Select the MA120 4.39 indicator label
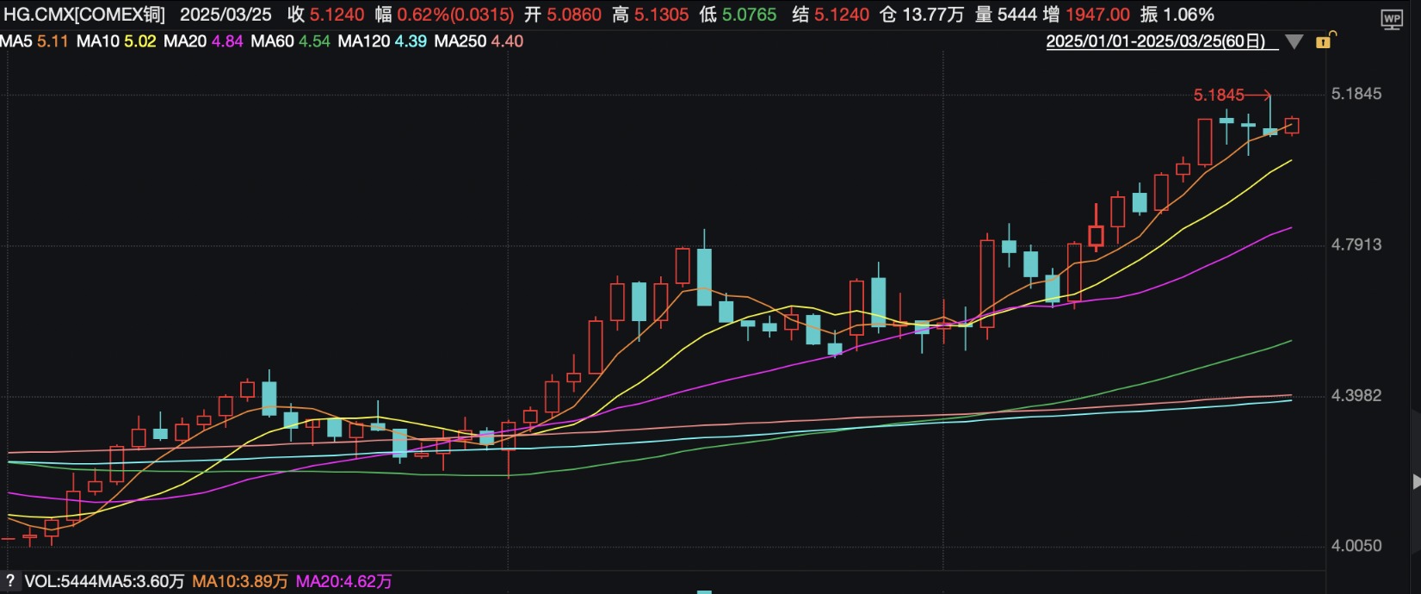Screen dimensions: 1421x594 tap(382, 41)
